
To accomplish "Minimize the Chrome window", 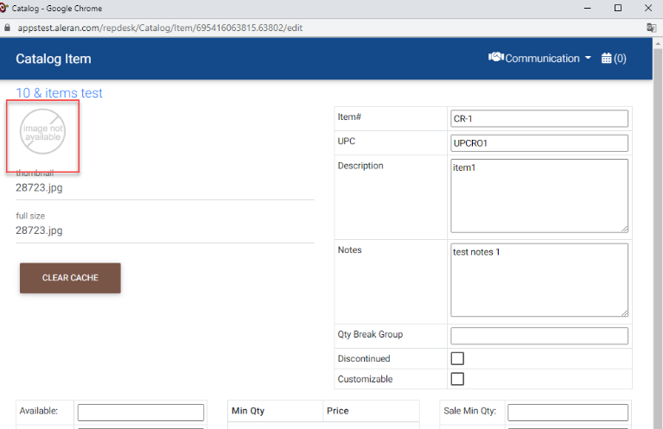I will coord(587,8).
